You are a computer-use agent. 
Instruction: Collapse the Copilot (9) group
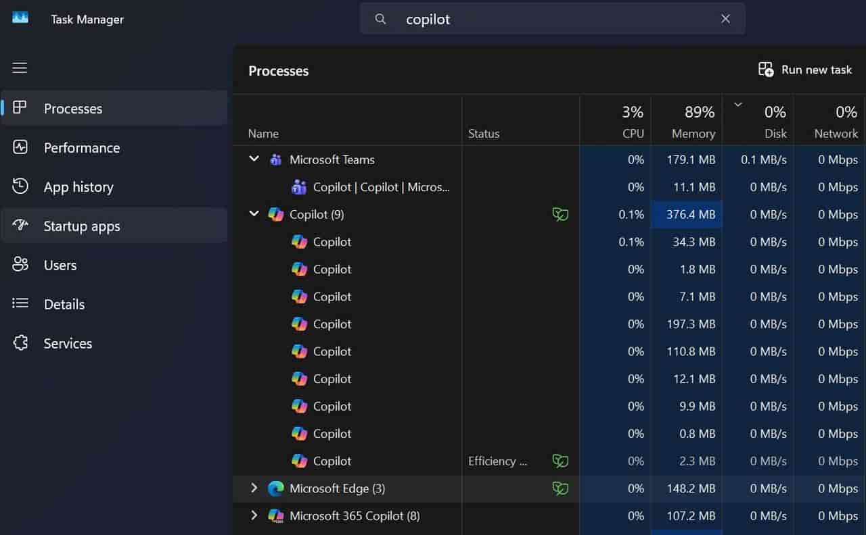click(x=254, y=213)
